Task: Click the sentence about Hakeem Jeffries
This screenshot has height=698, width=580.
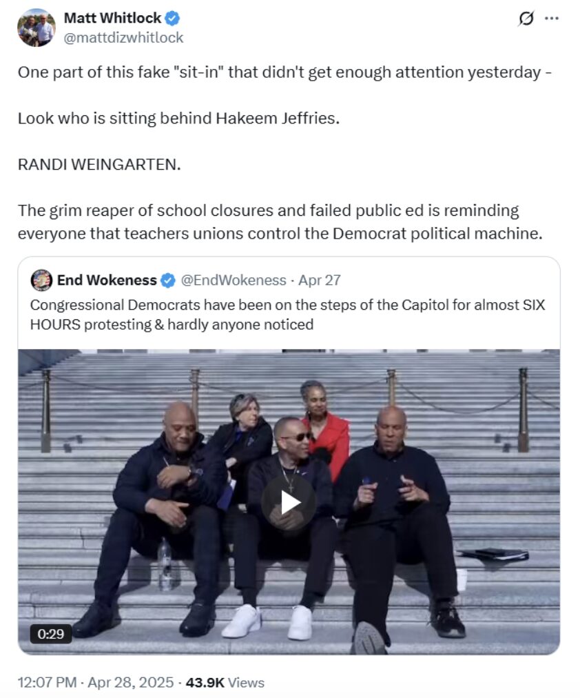Action: tap(178, 119)
